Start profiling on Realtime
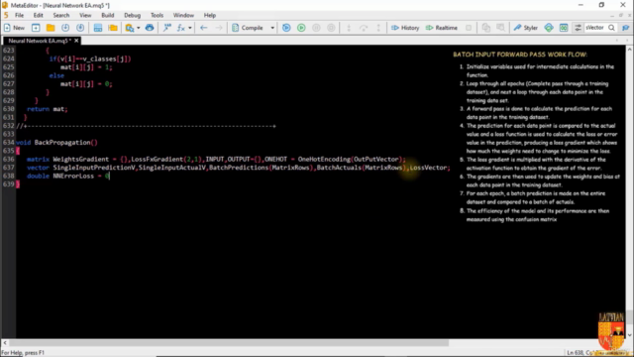This screenshot has width=634, height=357. [442, 28]
